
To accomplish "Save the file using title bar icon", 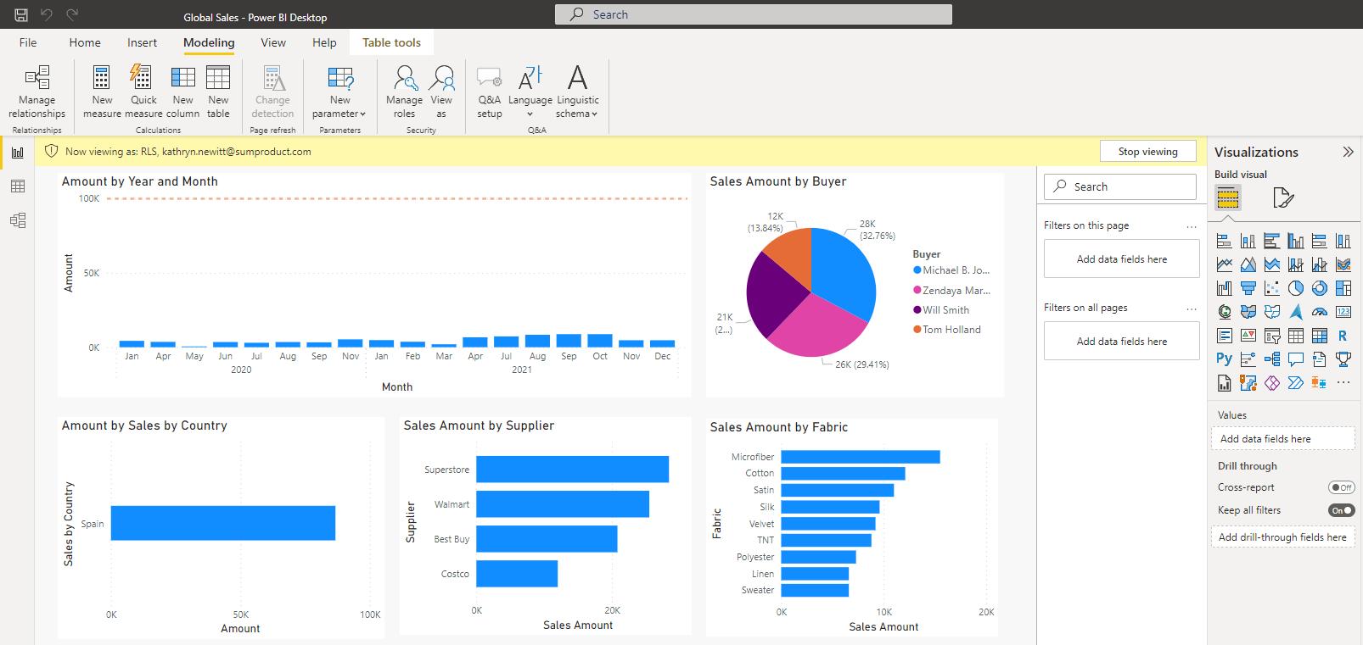I will point(21,14).
